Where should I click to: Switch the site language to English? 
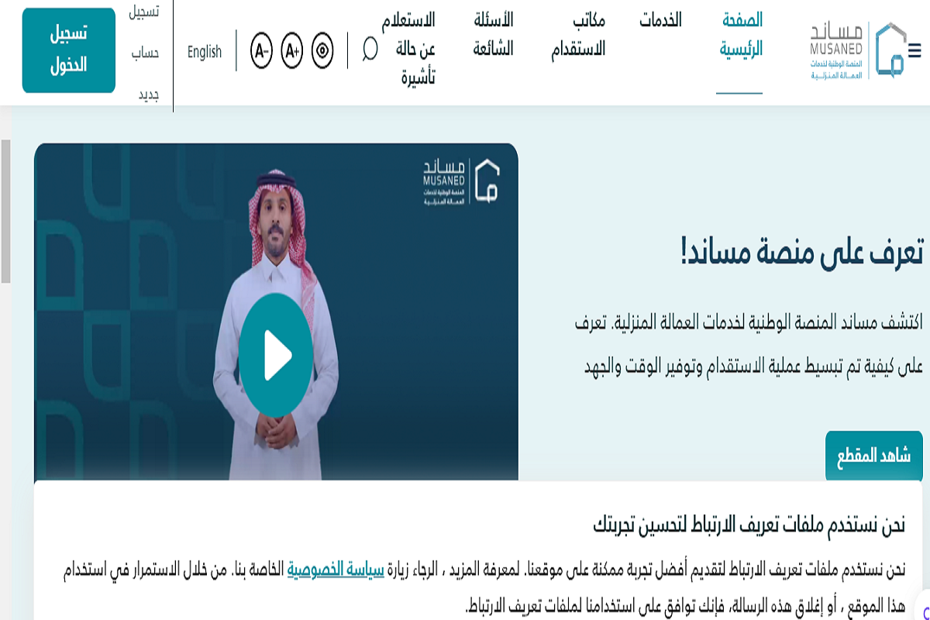[203, 53]
